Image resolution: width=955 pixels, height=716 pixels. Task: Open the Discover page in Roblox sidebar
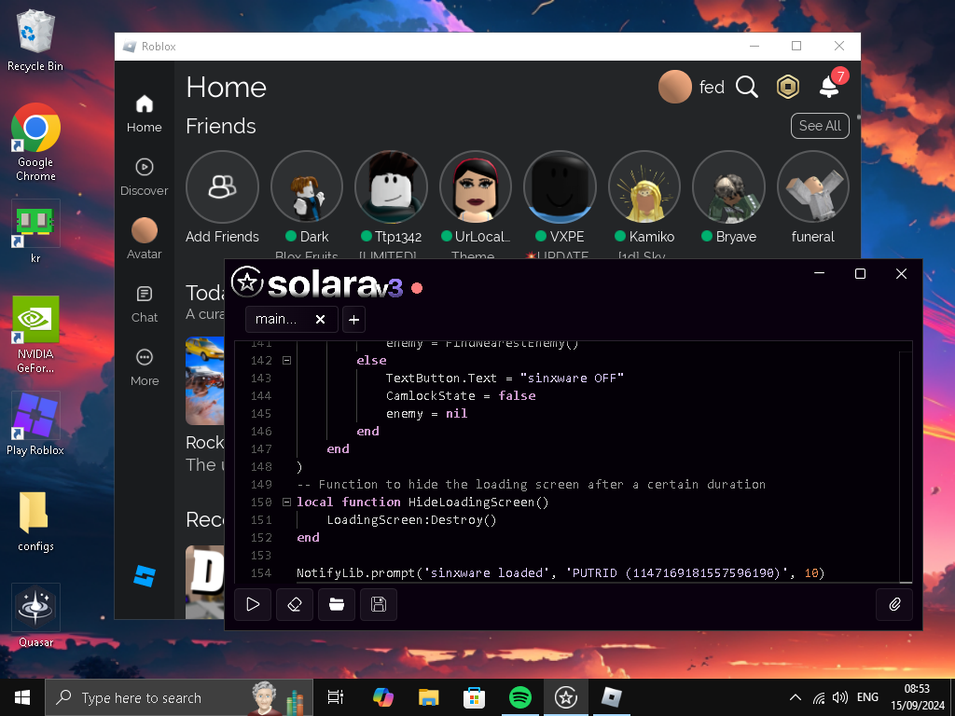145,177
